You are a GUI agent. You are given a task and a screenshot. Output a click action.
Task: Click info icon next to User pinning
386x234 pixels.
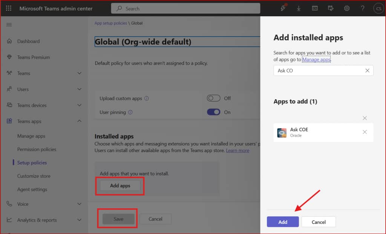(130, 112)
